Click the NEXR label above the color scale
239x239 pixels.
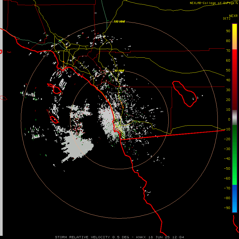coord(233,16)
